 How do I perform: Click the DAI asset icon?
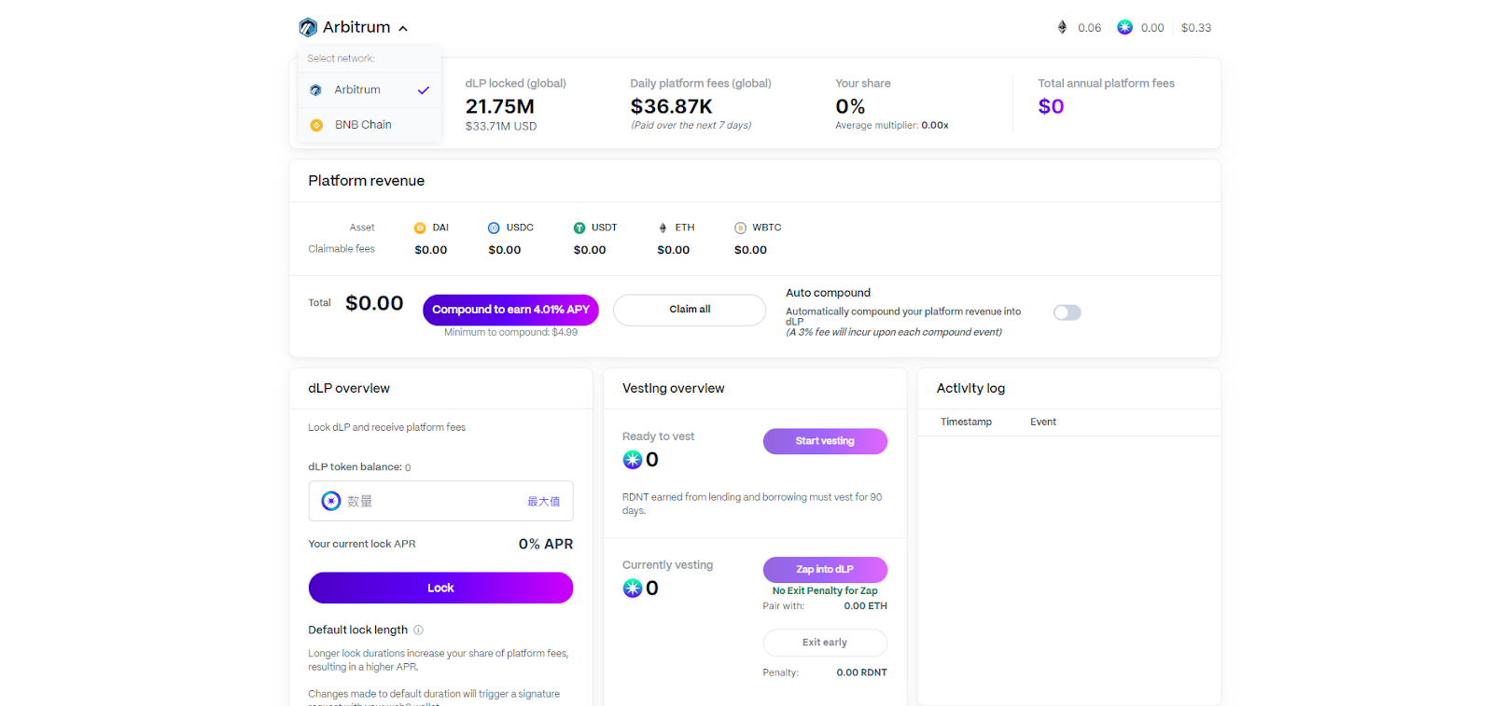coord(420,228)
